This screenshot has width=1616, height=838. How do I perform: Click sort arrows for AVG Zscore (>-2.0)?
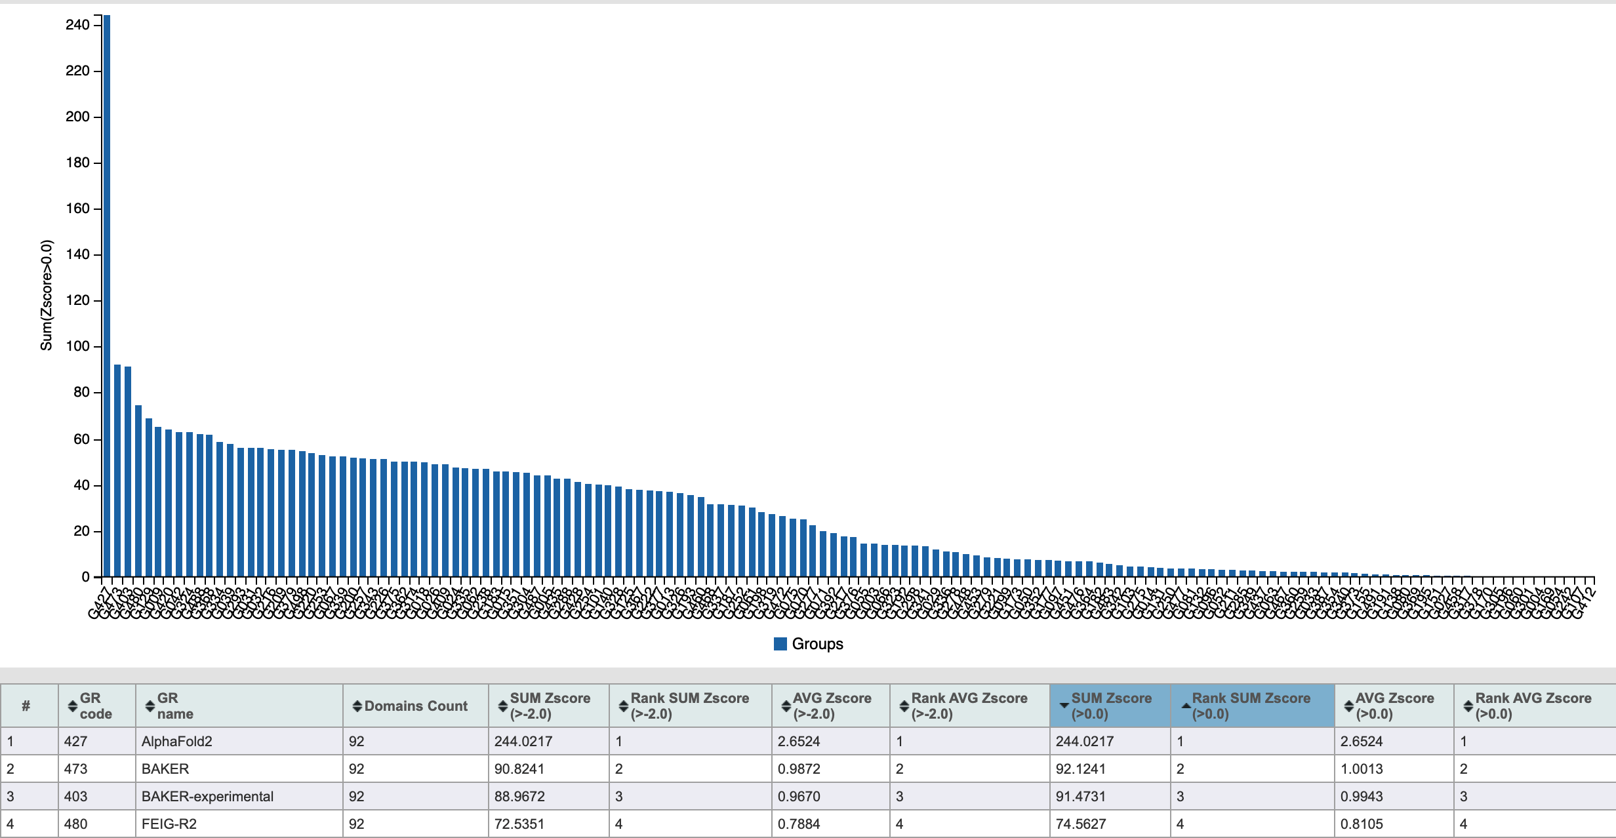tap(785, 706)
